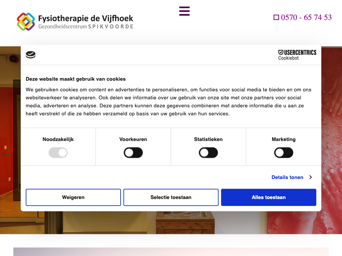
Task: Open the hamburger navigation menu
Action: pos(184,11)
